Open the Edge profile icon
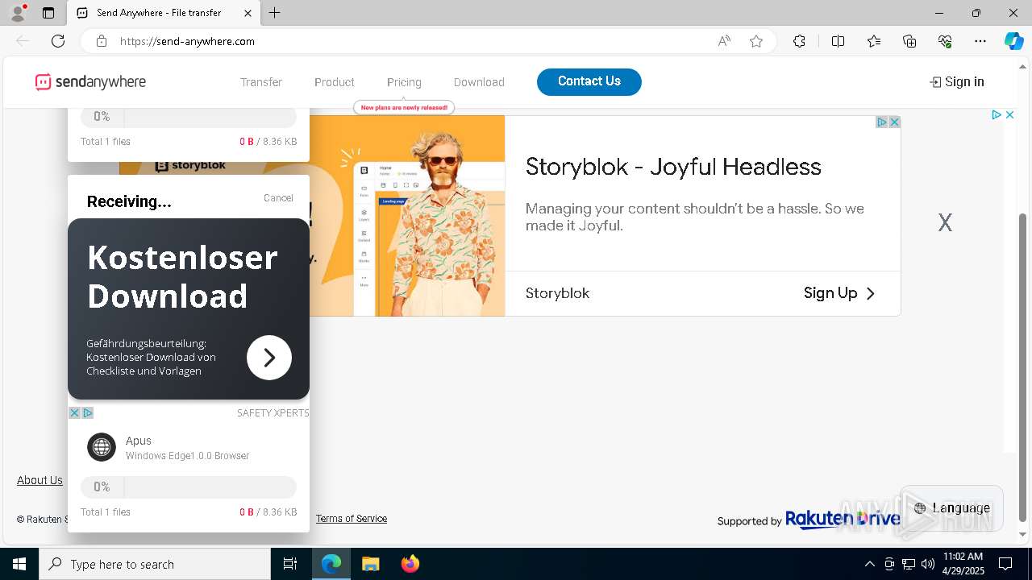1032x580 pixels. [x=17, y=13]
